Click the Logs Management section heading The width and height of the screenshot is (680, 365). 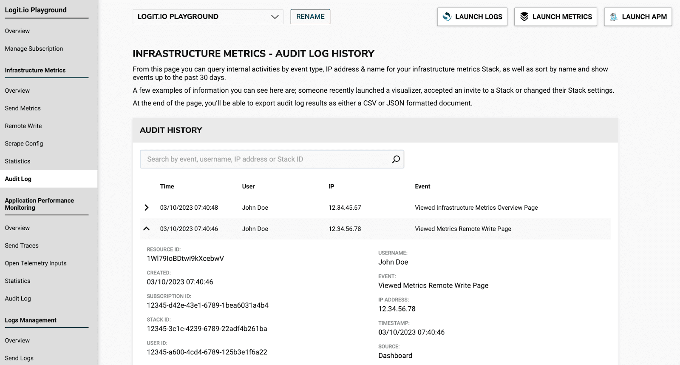pos(31,320)
